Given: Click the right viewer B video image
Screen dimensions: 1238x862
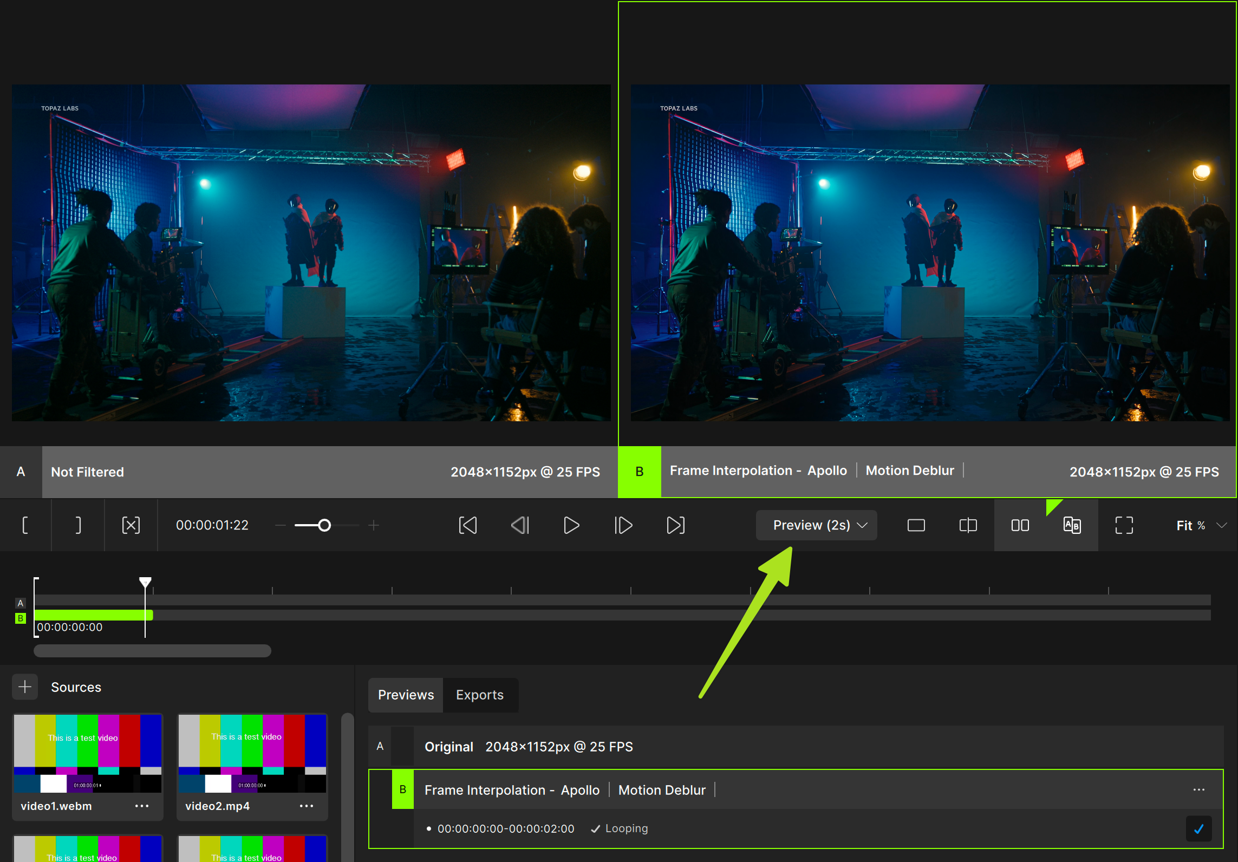Looking at the screenshot, I should point(930,252).
